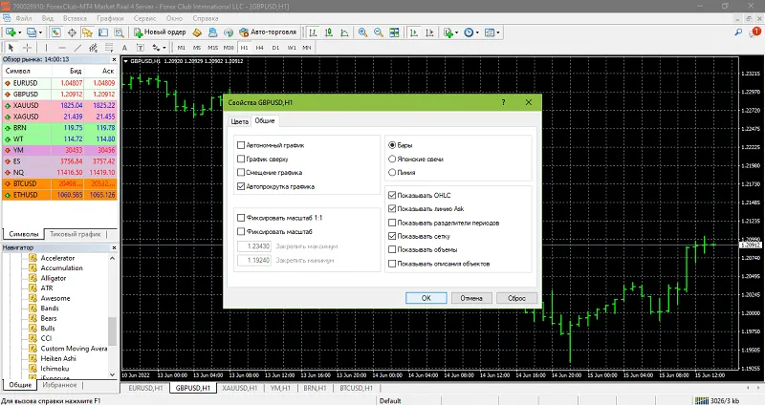Open the Графики menu

pos(110,18)
